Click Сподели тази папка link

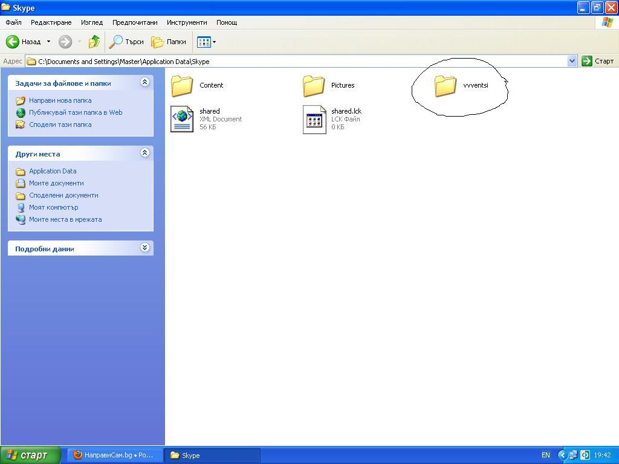(x=60, y=124)
